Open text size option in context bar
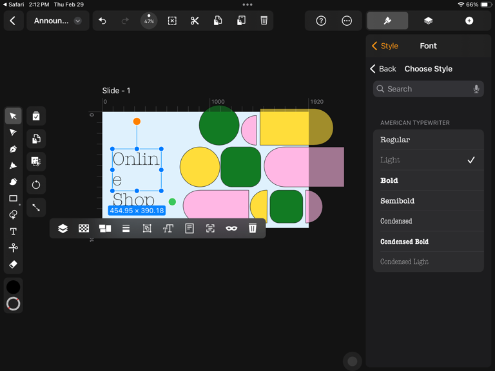Viewport: 495px width, 371px height. point(168,229)
